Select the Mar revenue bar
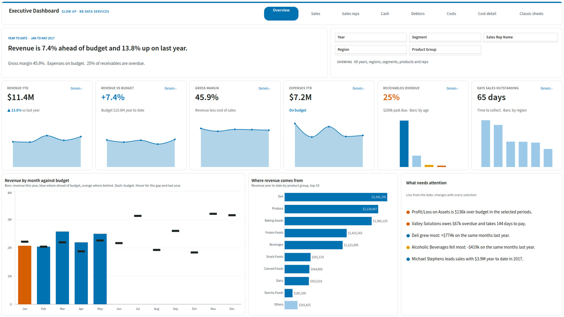The image size is (564, 317). [x=62, y=268]
